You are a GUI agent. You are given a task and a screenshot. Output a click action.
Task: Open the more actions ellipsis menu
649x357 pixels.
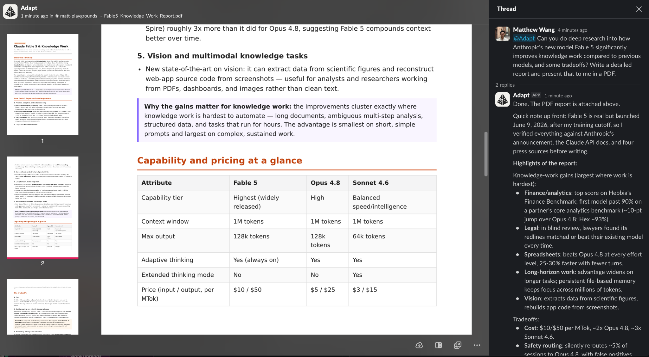pos(477,345)
